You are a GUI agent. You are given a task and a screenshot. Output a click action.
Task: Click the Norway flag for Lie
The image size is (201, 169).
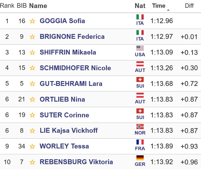pyautogui.click(x=140, y=127)
